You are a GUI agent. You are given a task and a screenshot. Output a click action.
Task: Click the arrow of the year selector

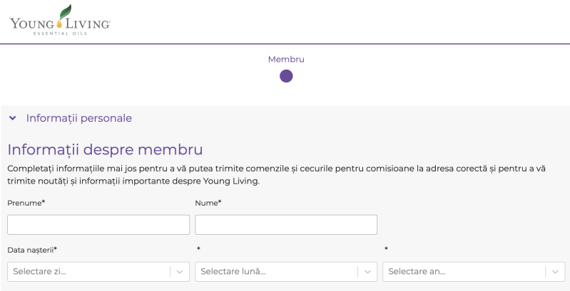[556, 272]
